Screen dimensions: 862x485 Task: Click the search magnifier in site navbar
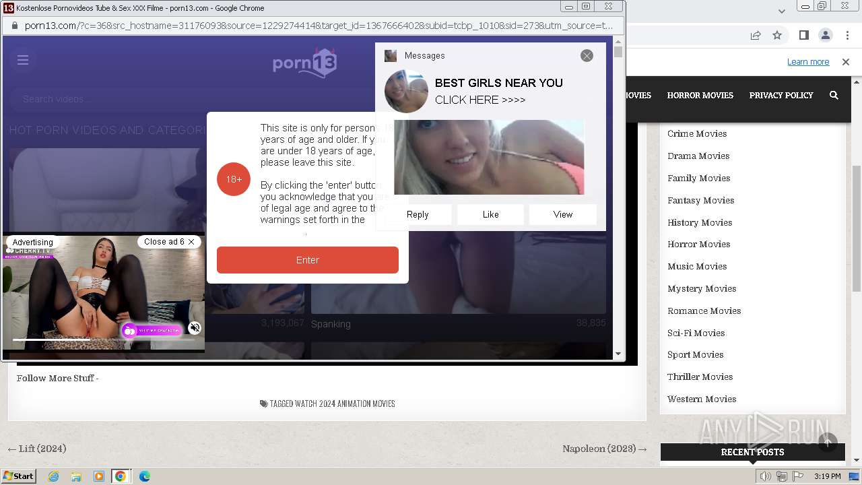(834, 96)
